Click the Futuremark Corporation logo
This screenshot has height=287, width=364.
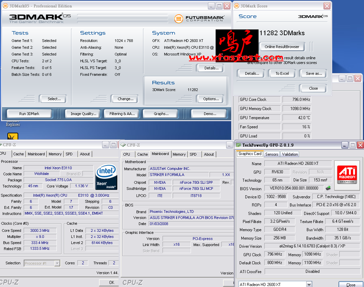199,19
